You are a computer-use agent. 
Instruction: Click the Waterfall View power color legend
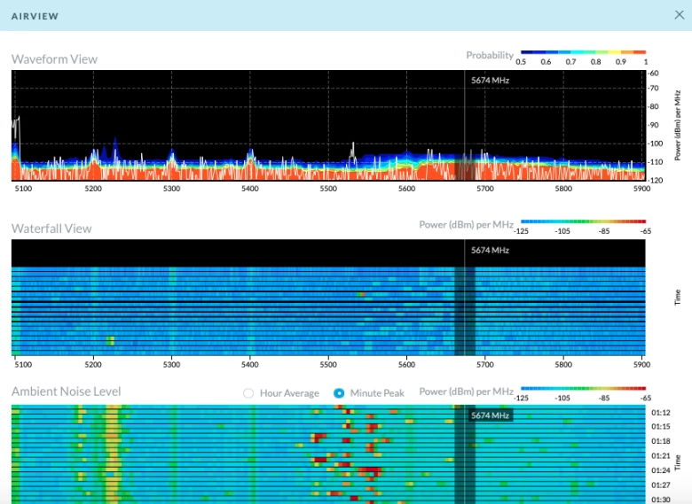[x=583, y=222]
